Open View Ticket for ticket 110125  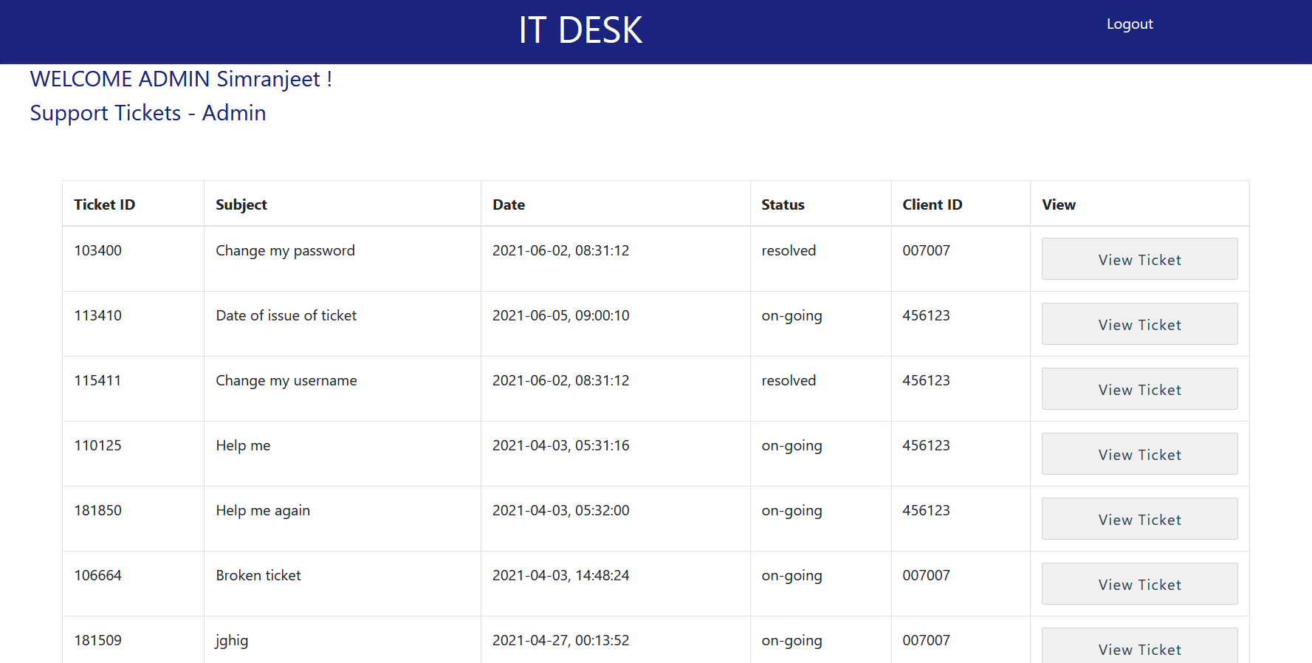1139,454
